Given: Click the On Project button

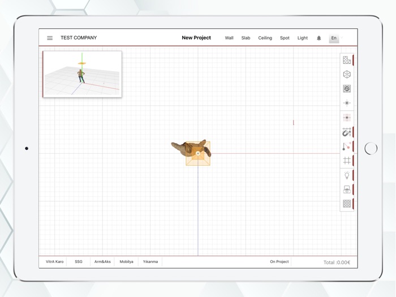Looking at the screenshot, I should pos(279,261).
